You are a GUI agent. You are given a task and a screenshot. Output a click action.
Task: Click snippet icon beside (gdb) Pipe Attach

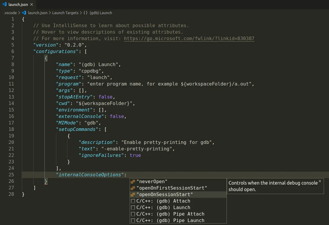coord(133,214)
